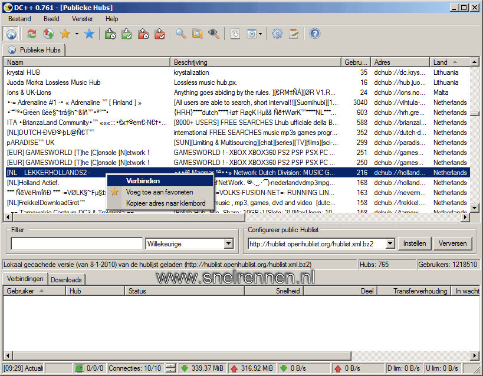
Task: Sort transfers by Snelheid column
Action: [274, 291]
